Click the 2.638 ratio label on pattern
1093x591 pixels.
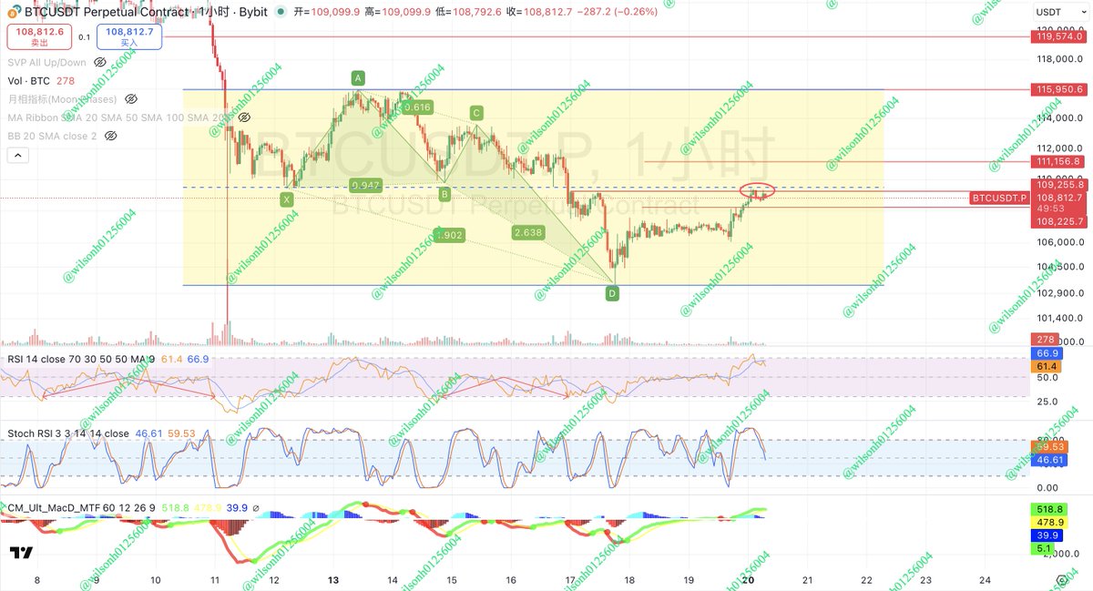pyautogui.click(x=527, y=231)
